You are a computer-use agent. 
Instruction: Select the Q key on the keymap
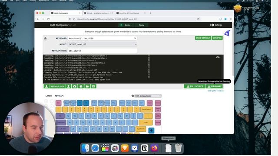(x=68, y=116)
